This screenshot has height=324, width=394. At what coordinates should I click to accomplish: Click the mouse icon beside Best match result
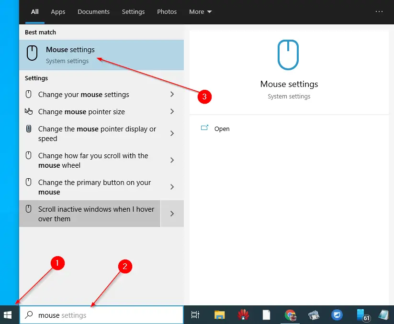click(x=32, y=53)
